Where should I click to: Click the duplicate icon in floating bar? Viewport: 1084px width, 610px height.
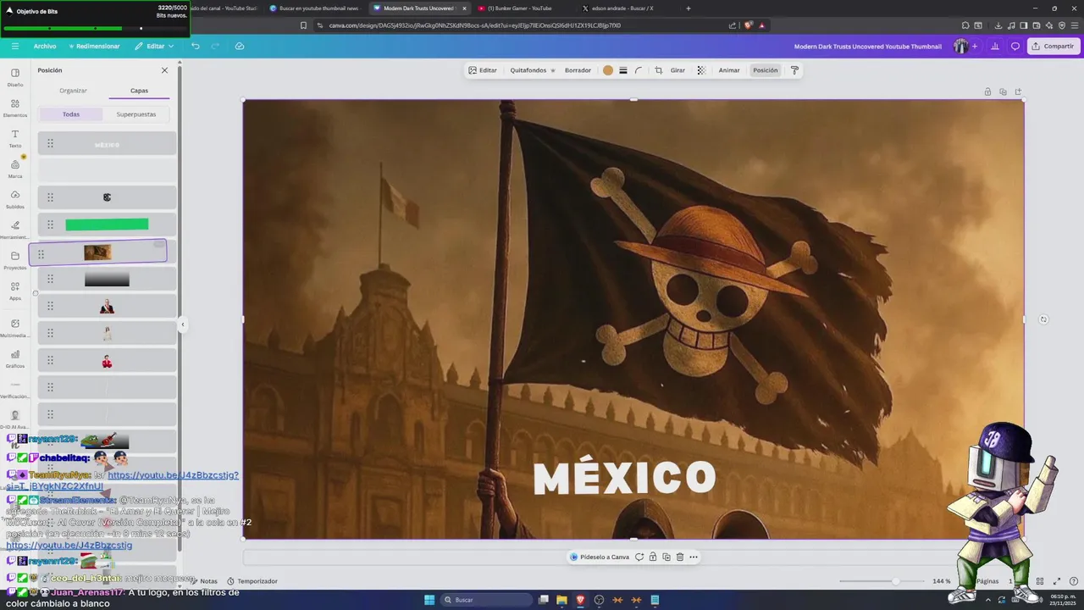tap(666, 557)
